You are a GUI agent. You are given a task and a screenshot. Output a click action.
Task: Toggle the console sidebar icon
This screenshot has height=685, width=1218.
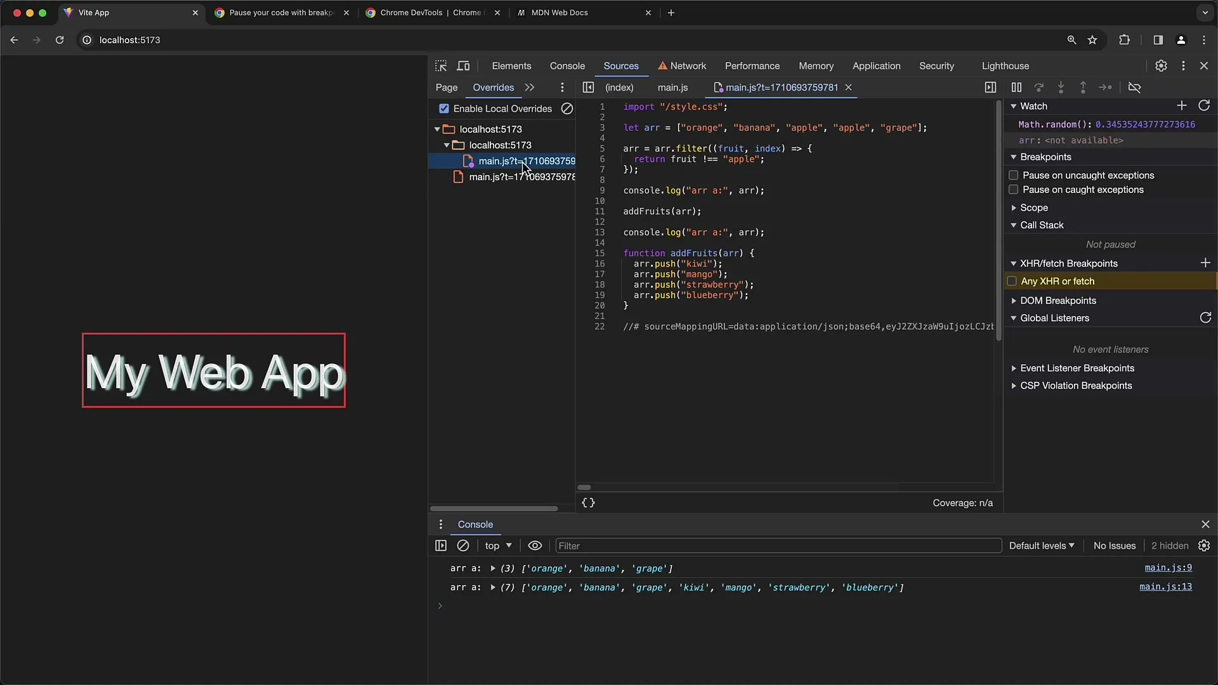[x=441, y=545]
